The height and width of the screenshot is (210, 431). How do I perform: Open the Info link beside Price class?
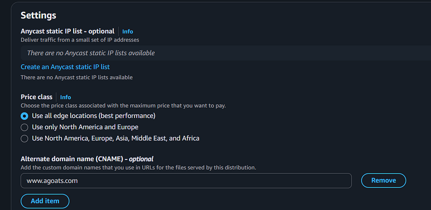pyautogui.click(x=66, y=97)
